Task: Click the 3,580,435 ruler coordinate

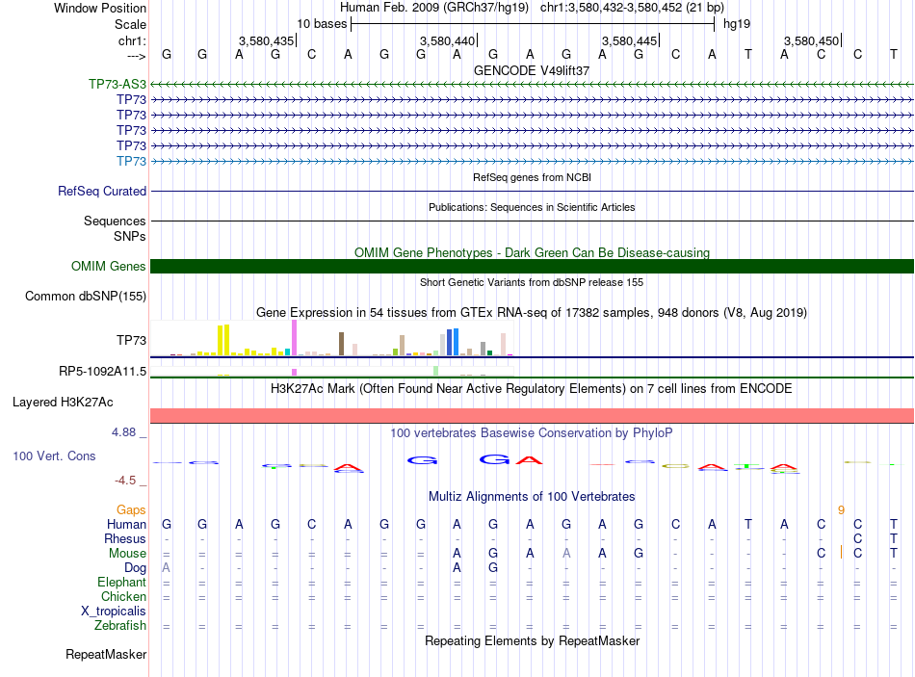Action: [x=266, y=40]
